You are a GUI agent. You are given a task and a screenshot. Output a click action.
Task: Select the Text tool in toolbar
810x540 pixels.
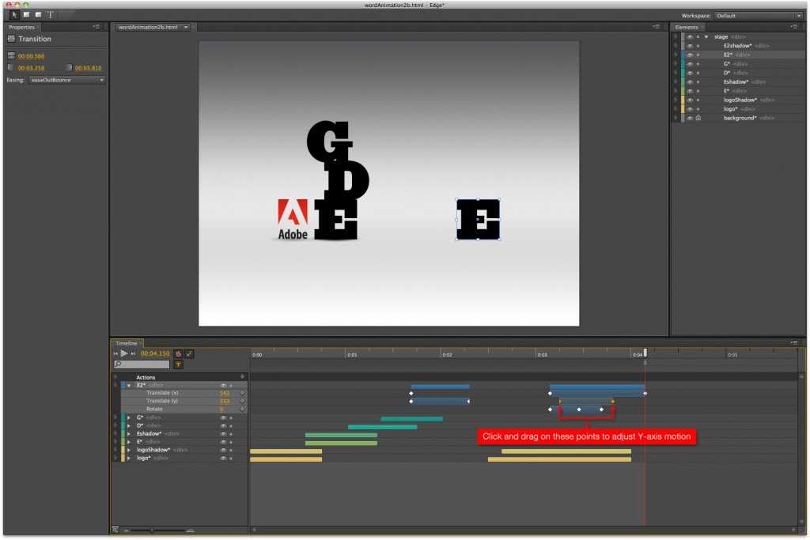click(51, 14)
